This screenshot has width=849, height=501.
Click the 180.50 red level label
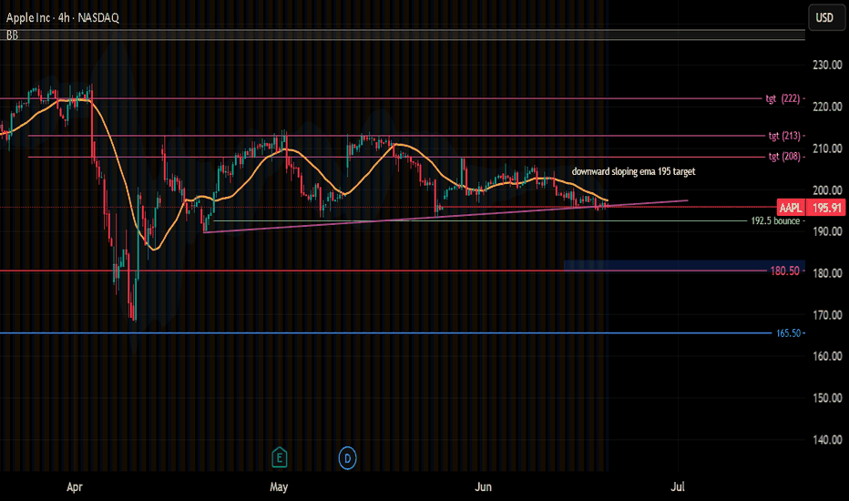(x=784, y=271)
